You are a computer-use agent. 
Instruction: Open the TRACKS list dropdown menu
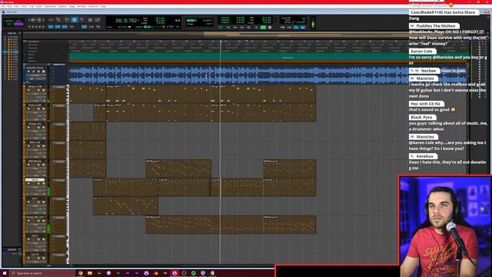pyautogui.click(x=20, y=33)
